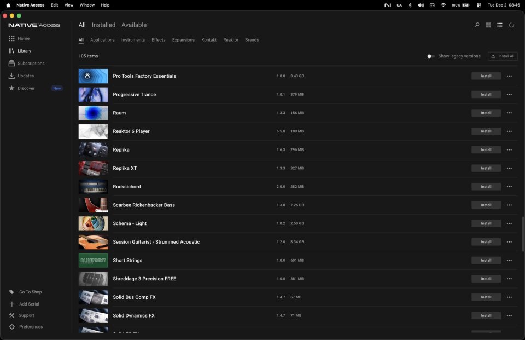Viewport: 525px width, 340px height.
Task: Install Reaktor 6 Player
Action: pos(486,131)
